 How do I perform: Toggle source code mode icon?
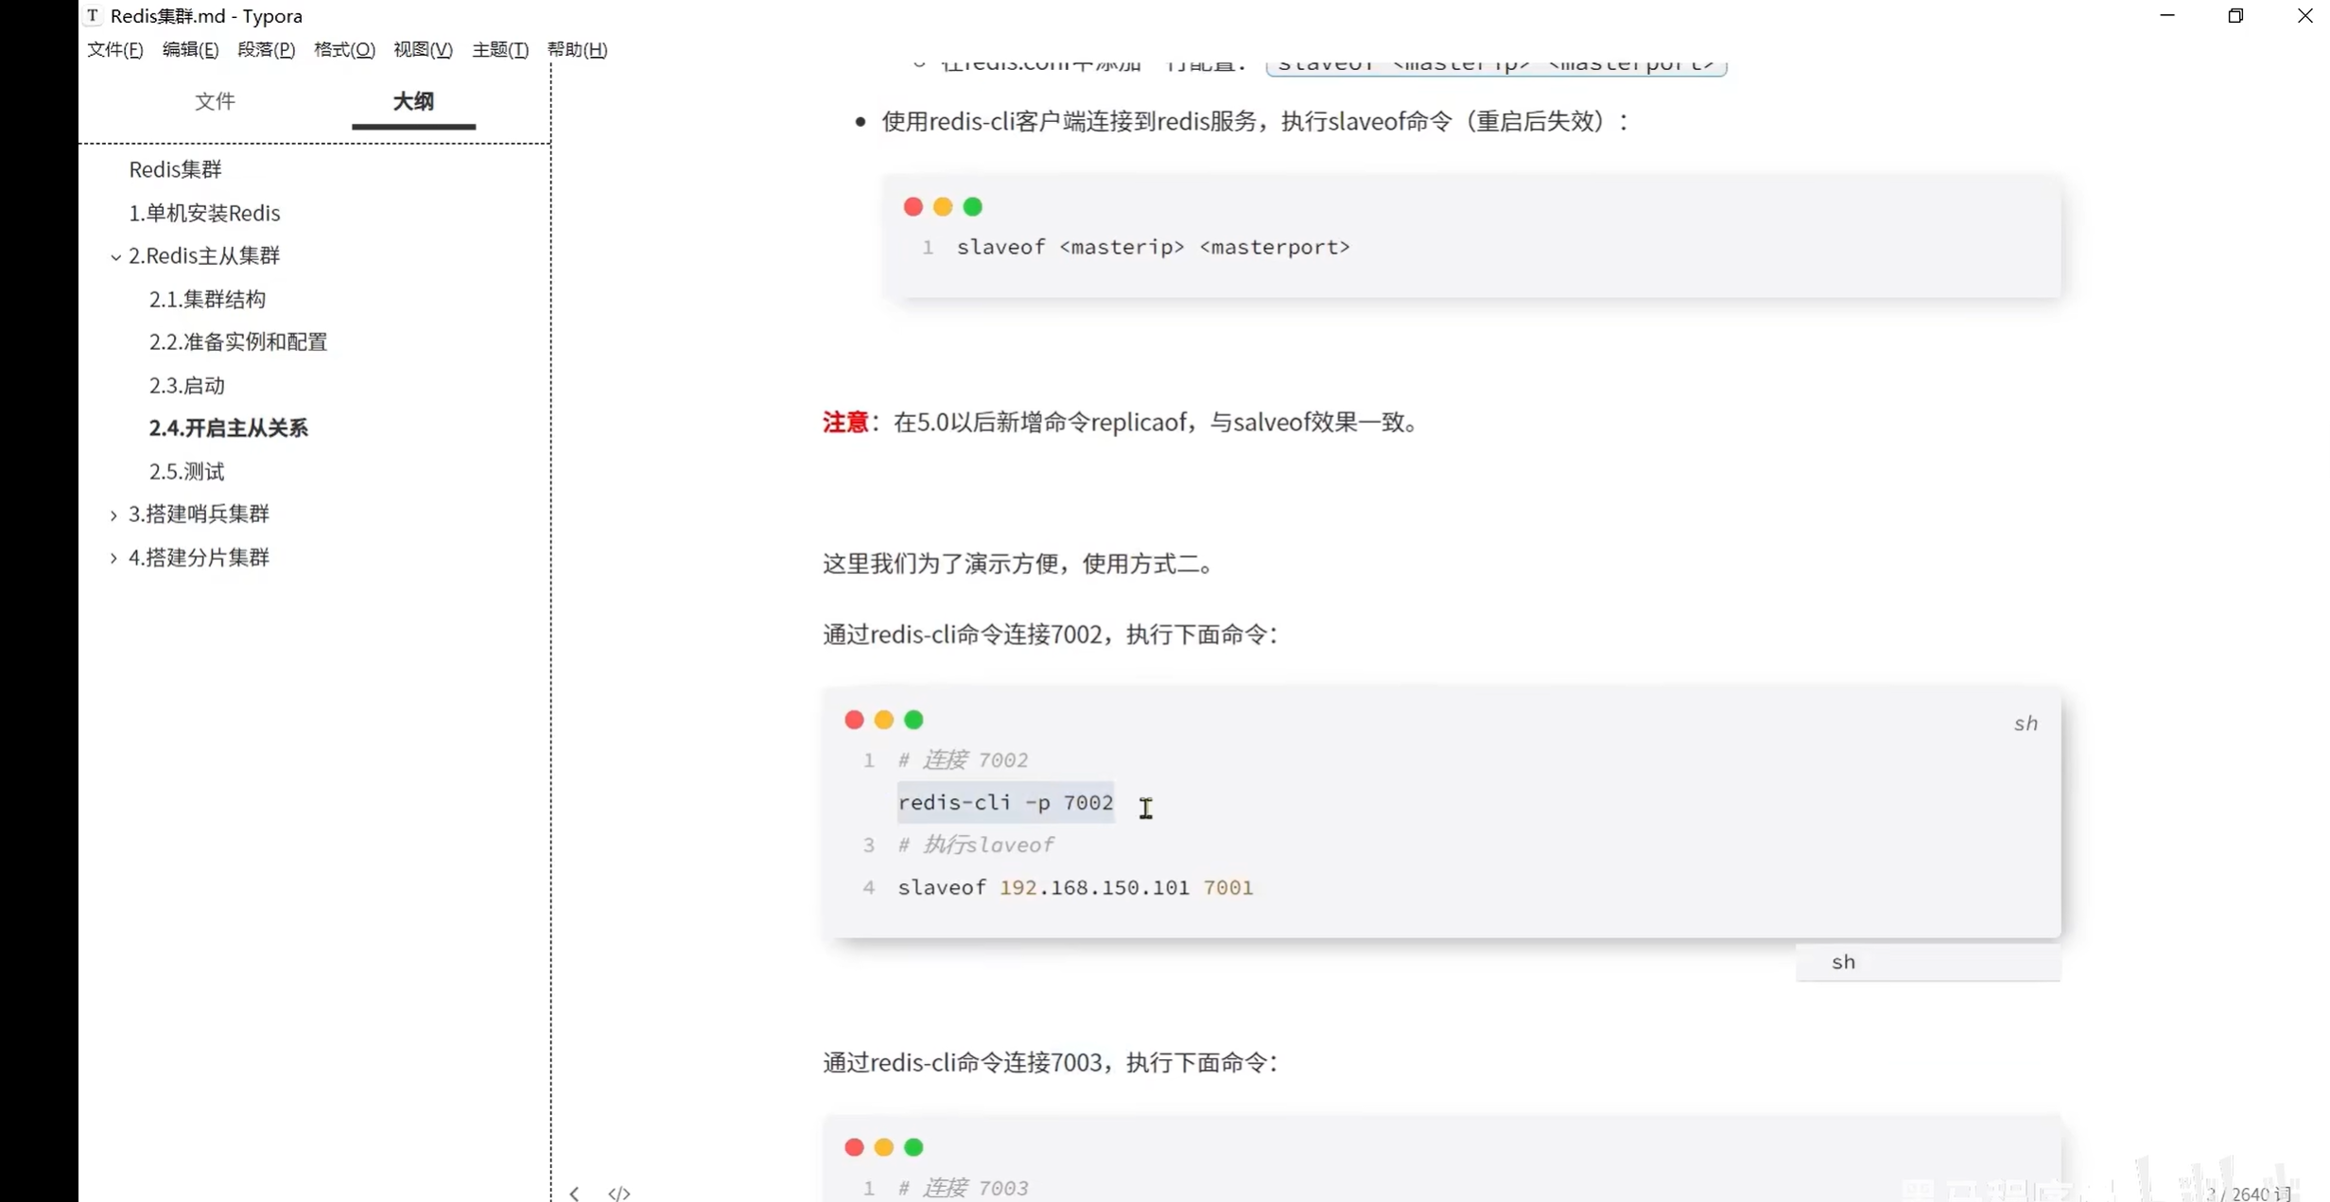(x=618, y=1193)
